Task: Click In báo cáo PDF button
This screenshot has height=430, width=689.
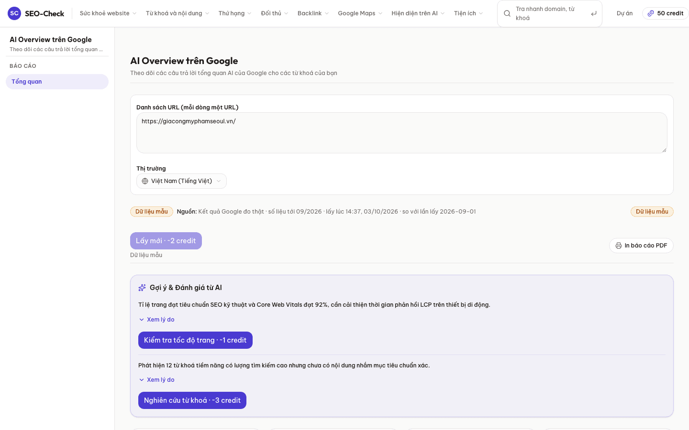Action: click(641, 246)
